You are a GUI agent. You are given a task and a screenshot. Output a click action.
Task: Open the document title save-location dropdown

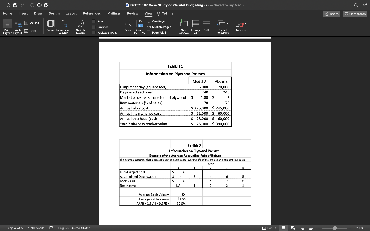[244, 5]
